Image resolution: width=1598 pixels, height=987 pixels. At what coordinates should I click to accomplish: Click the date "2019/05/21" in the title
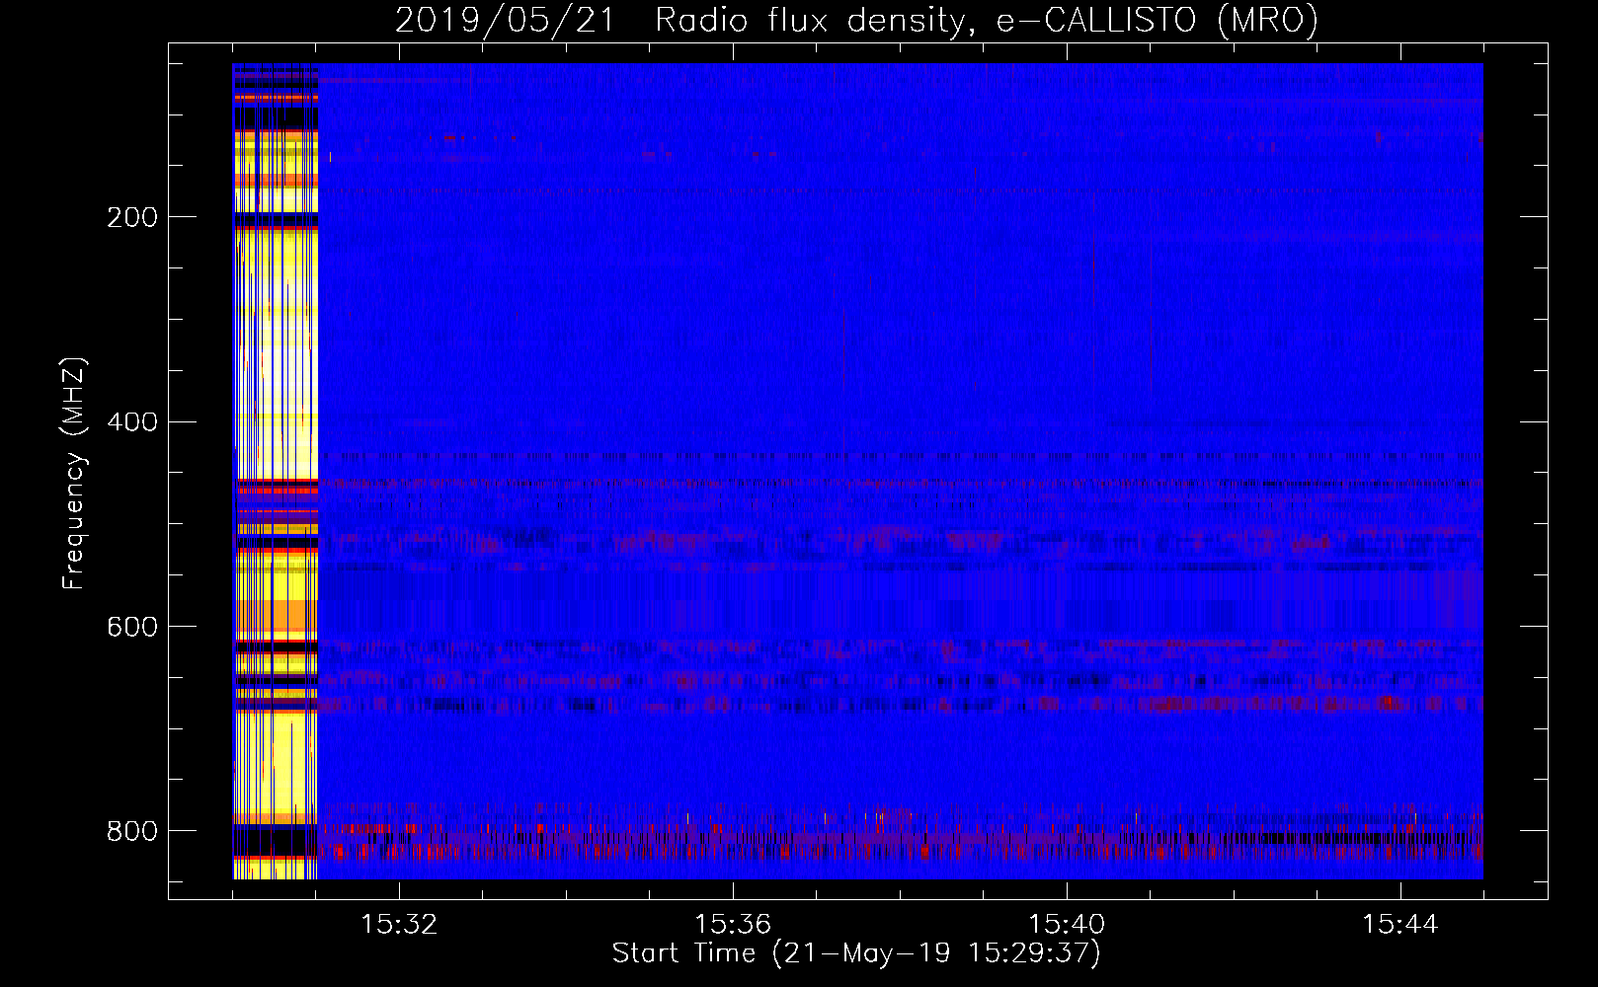click(505, 20)
